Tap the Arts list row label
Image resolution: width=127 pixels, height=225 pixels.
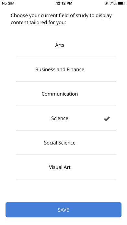click(60, 45)
